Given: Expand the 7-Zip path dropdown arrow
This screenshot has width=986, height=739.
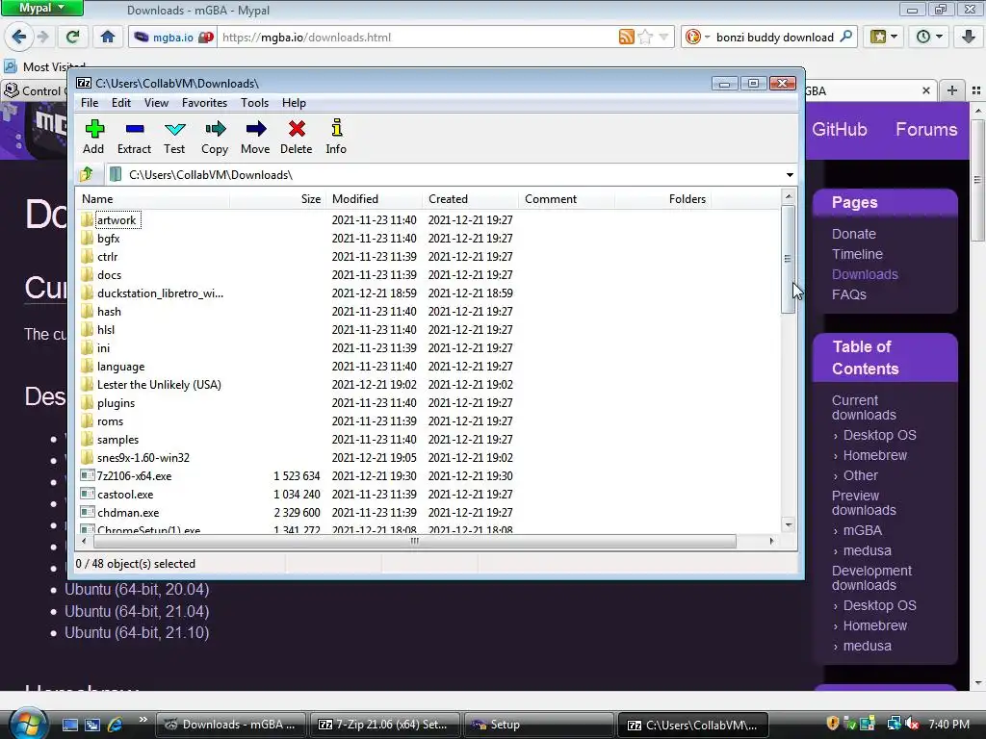Looking at the screenshot, I should [790, 175].
